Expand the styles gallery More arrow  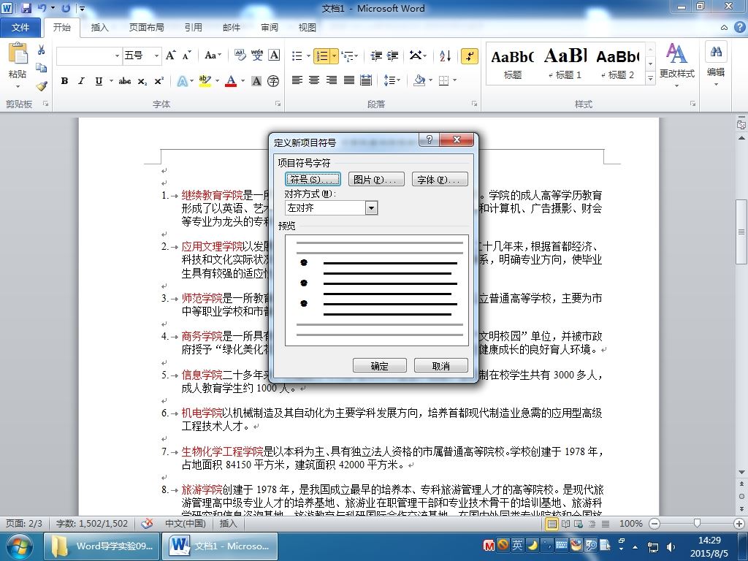649,78
